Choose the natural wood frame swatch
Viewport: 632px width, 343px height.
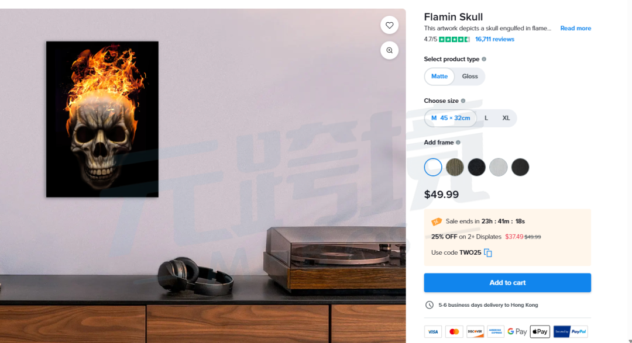coord(455,167)
